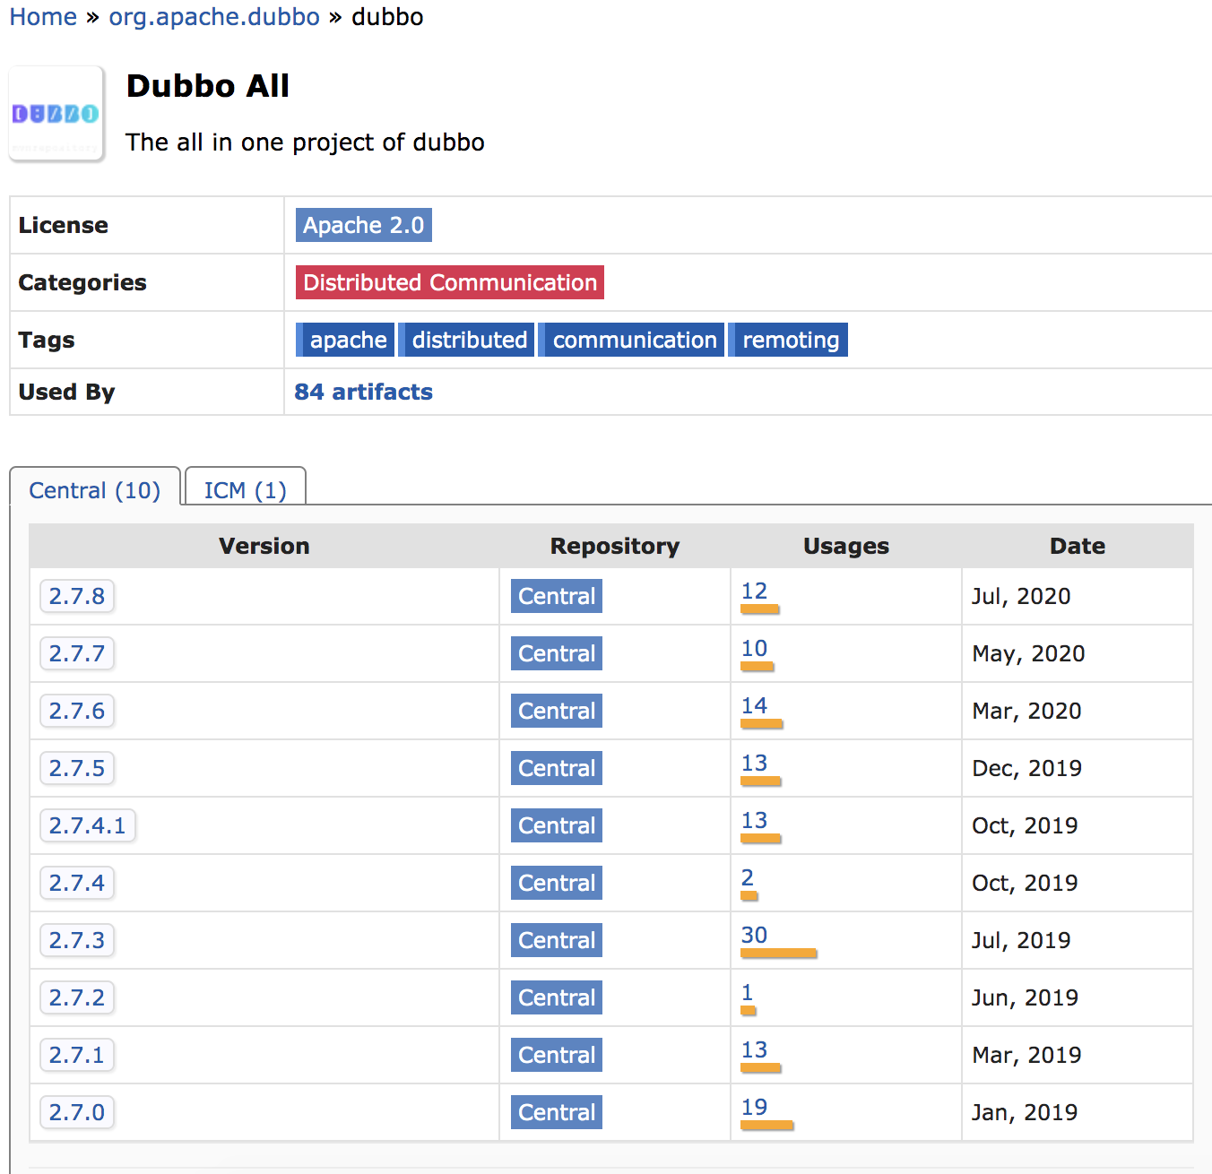
Task: Click Central repository for version 2.7.1
Action: pos(557,1055)
